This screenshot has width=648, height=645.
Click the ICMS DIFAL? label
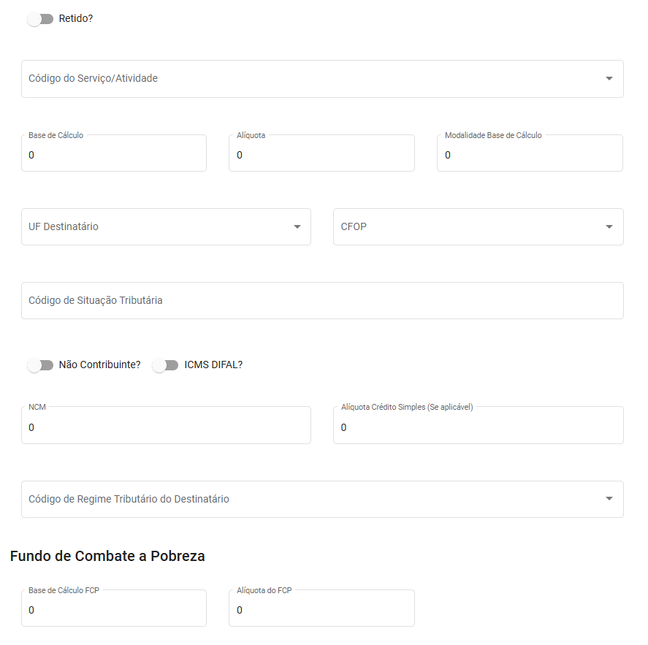click(x=213, y=365)
